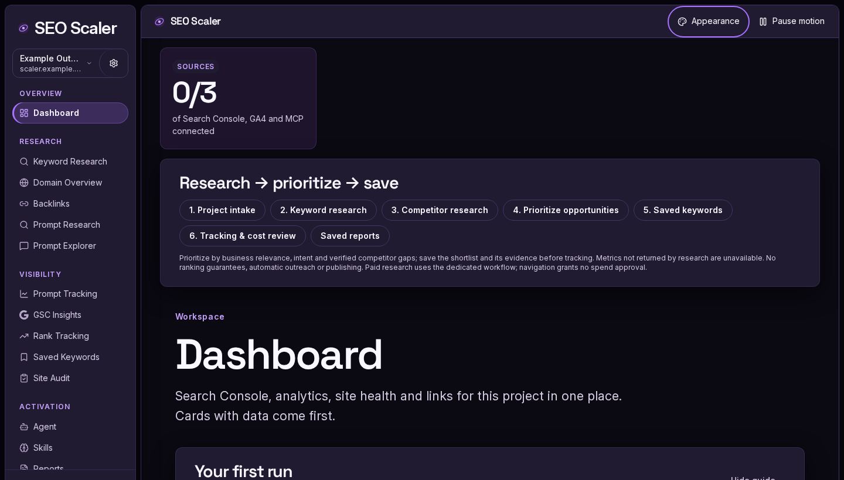Click the GSC Insights Google icon

24,315
